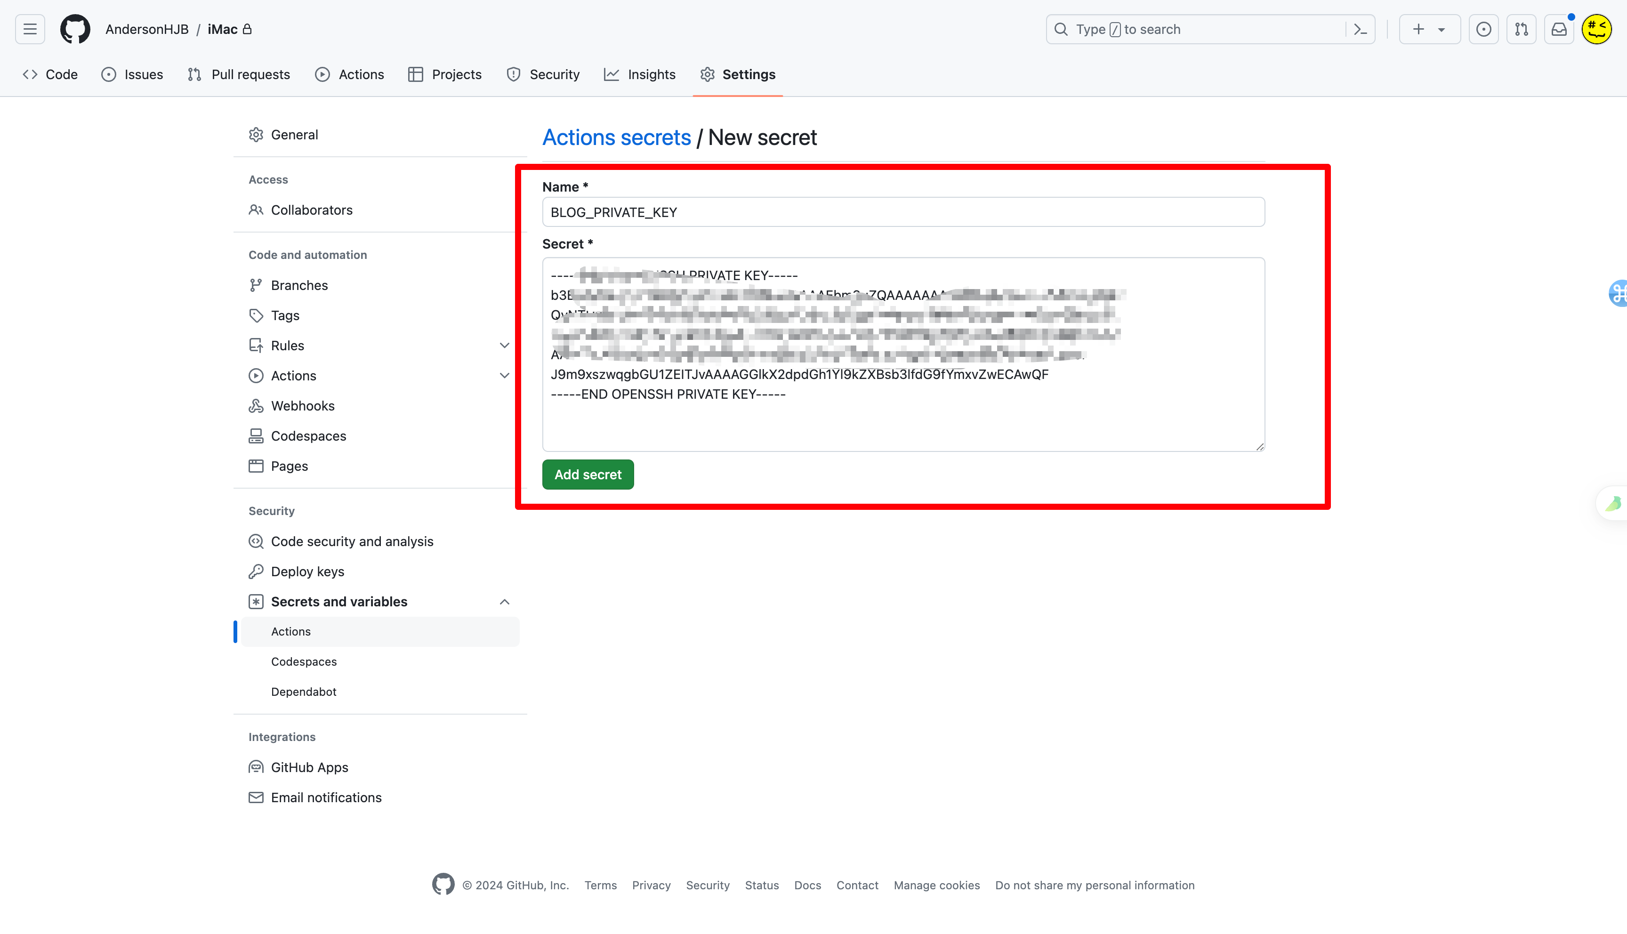This screenshot has height=934, width=1627.
Task: Click inside the Secret textarea
Action: [903, 355]
